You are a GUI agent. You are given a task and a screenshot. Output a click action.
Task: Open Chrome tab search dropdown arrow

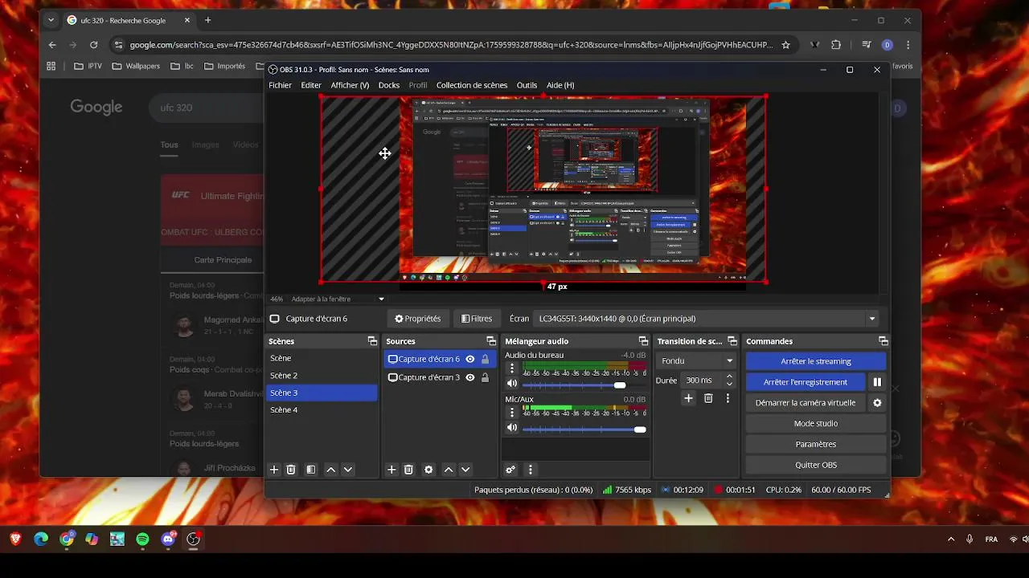click(51, 20)
